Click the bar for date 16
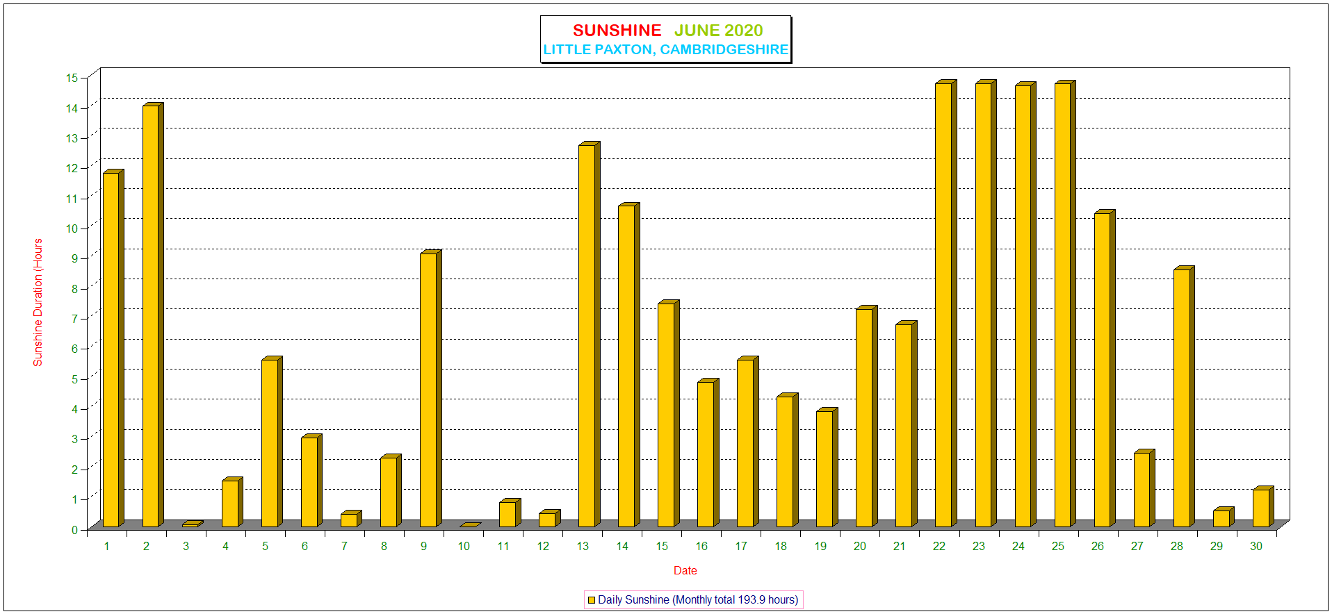The width and height of the screenshot is (1332, 614). click(x=708, y=452)
